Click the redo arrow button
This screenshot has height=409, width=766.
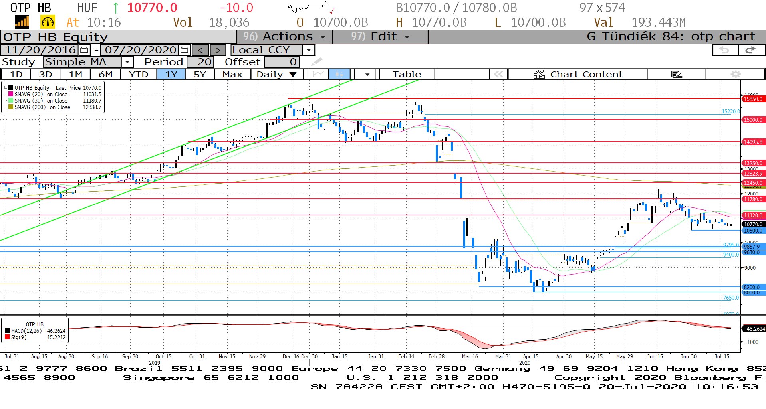click(752, 50)
